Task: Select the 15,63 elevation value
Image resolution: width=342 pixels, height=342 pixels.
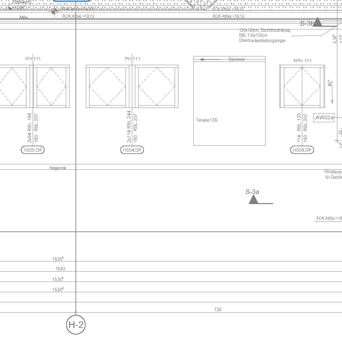Action: click(60, 269)
